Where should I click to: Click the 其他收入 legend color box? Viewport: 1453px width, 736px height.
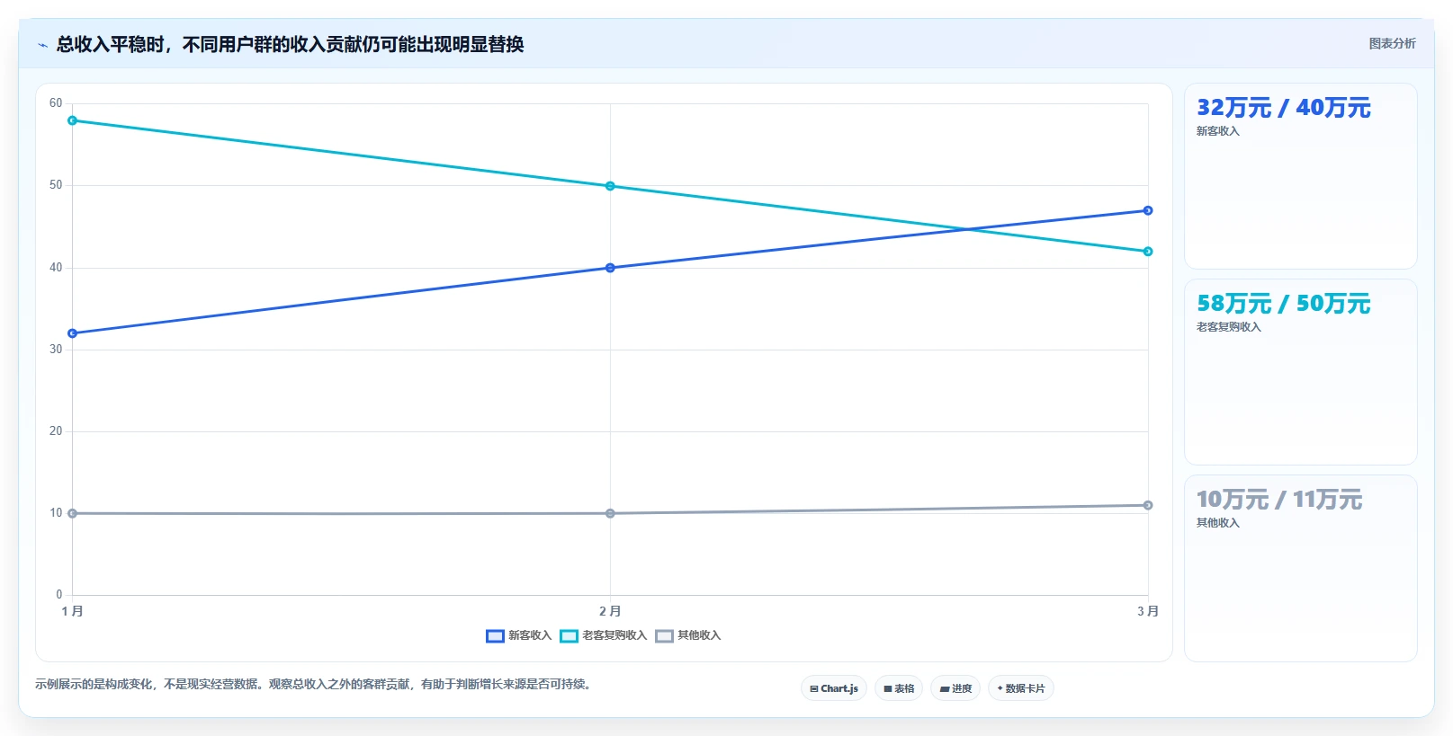pyautogui.click(x=664, y=636)
